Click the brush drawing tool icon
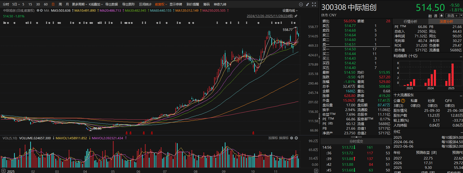463x173 pixels. point(307,4)
